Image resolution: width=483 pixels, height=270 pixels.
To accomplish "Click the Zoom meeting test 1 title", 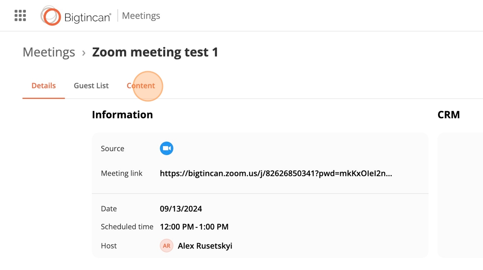I will click(x=155, y=52).
